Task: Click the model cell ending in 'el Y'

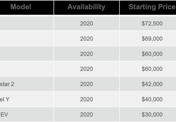Action: (27, 99)
